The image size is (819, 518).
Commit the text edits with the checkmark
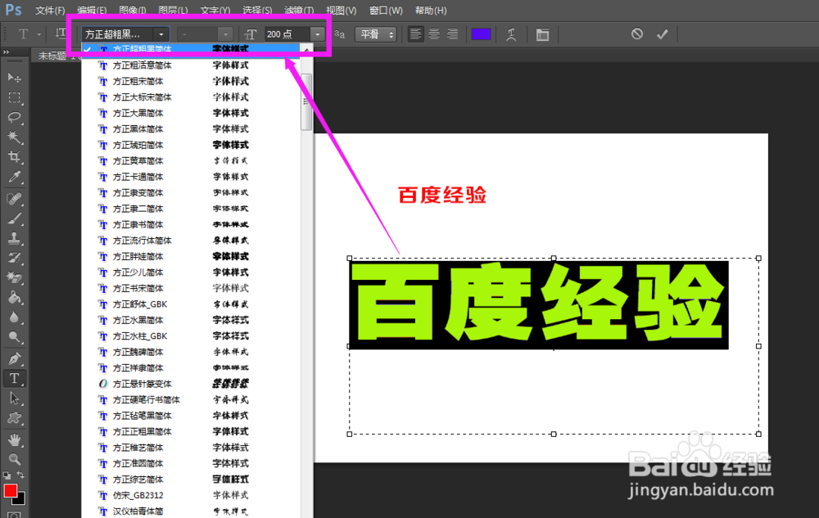click(x=663, y=34)
